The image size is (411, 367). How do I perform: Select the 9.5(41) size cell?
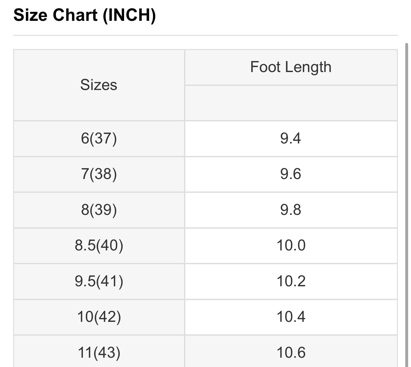click(x=99, y=281)
